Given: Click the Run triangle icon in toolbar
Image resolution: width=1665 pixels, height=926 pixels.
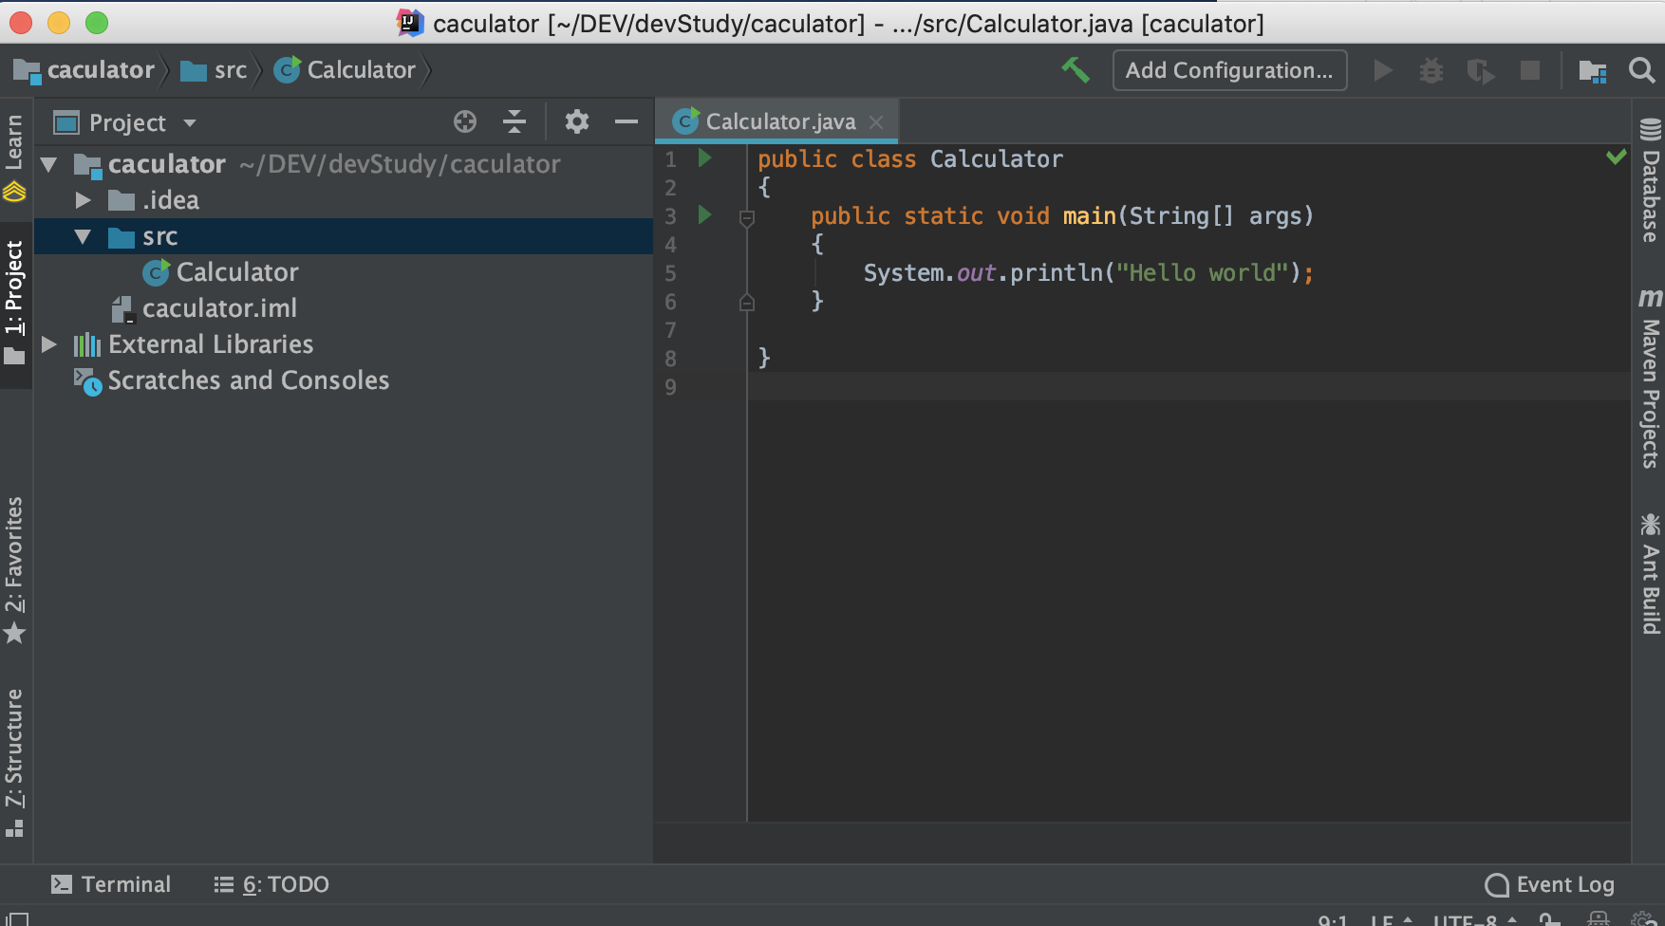Looking at the screenshot, I should [1383, 70].
